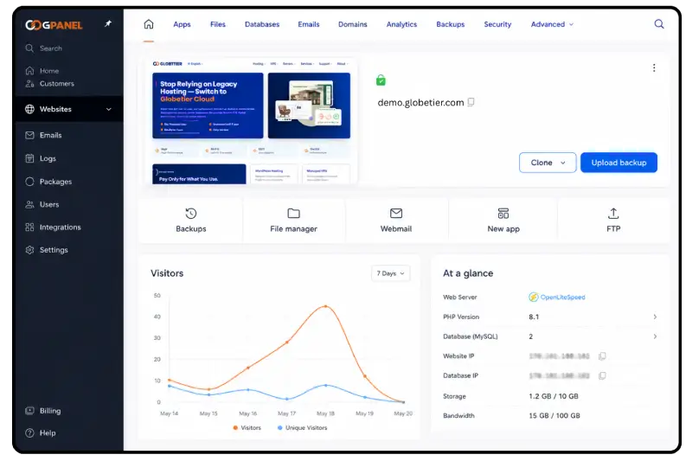
Task: Open Help in the sidebar
Action: pyautogui.click(x=41, y=432)
